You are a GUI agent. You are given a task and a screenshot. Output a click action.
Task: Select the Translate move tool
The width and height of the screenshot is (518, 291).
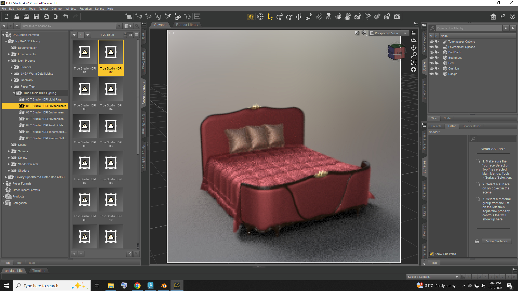[299, 17]
